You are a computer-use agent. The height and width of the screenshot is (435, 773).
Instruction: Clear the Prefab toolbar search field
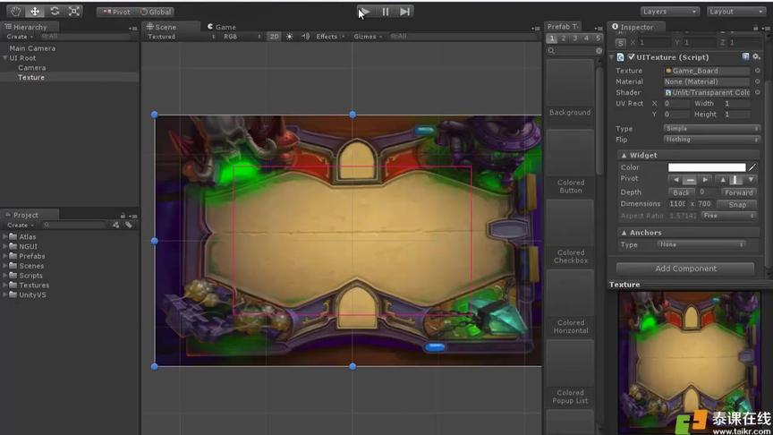(x=599, y=51)
